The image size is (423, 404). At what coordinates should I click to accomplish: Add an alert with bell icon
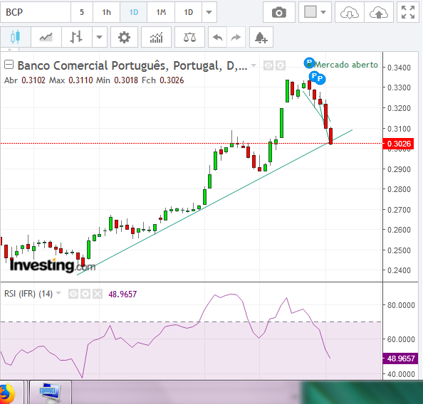[261, 37]
